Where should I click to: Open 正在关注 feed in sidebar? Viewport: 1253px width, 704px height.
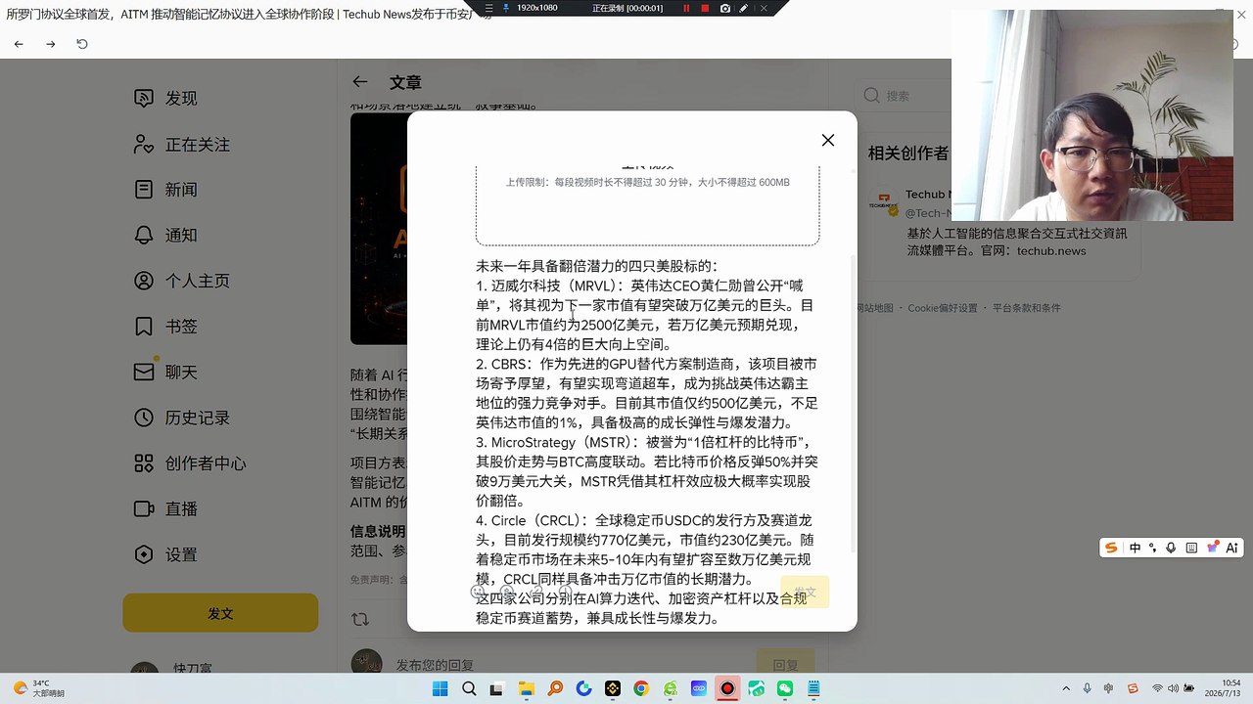point(182,144)
